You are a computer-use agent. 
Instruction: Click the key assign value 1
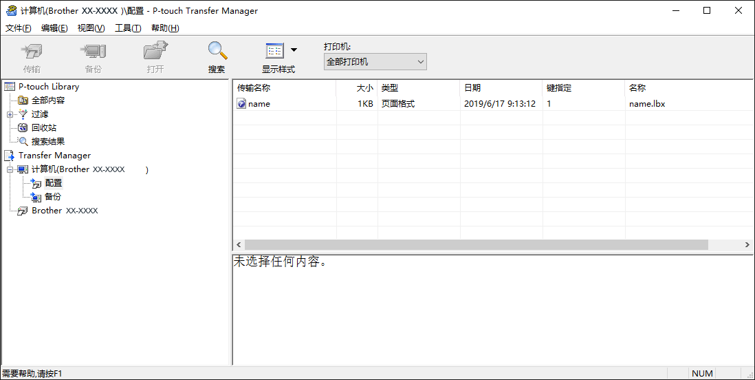pyautogui.click(x=549, y=104)
